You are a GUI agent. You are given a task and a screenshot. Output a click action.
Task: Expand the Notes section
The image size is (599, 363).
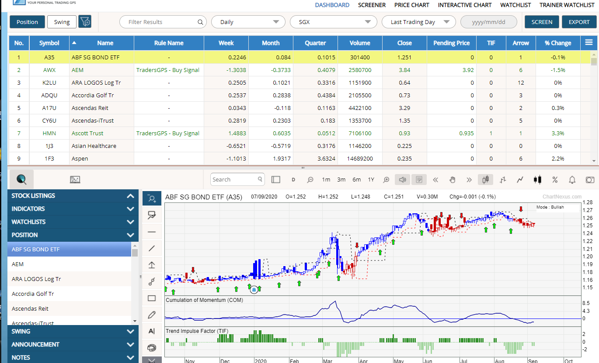click(73, 357)
